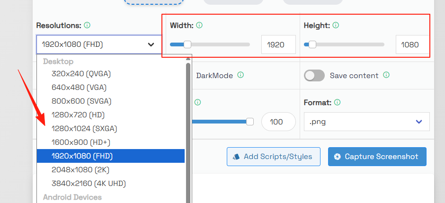
Task: Select 1280x720 (HD) resolution
Action: click(x=111, y=115)
